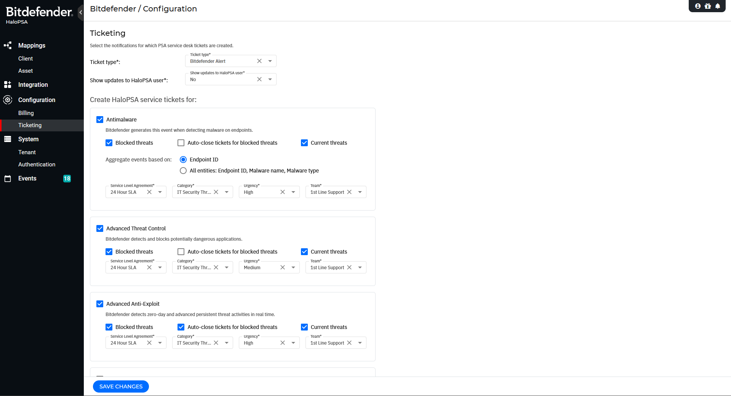Expand Antimalware Team dropdown
This screenshot has height=396, width=731.
click(x=360, y=192)
